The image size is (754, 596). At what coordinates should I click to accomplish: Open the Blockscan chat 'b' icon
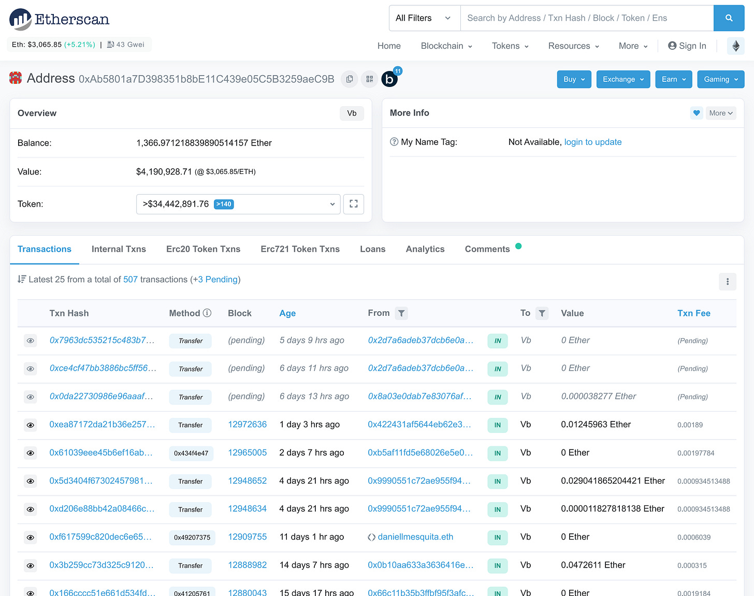(x=389, y=79)
